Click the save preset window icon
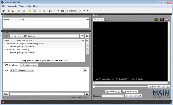This screenshot has height=105, width=173. [x=82, y=36]
